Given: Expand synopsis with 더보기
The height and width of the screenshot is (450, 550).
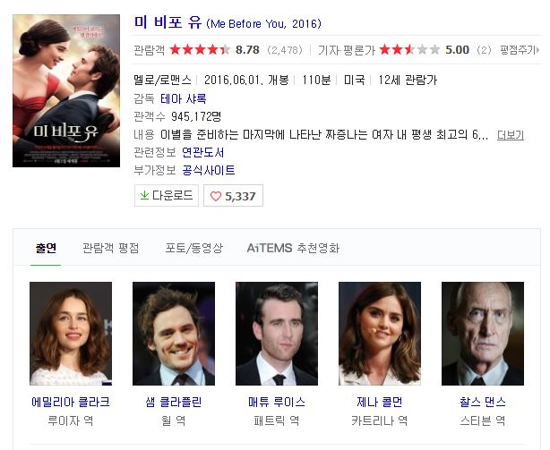Looking at the screenshot, I should pyautogui.click(x=511, y=135).
